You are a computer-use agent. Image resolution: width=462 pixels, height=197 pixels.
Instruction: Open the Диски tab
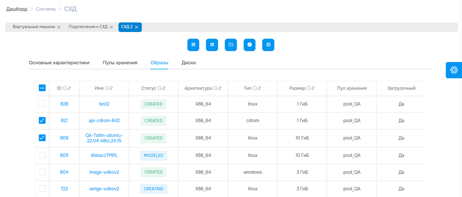click(x=189, y=63)
